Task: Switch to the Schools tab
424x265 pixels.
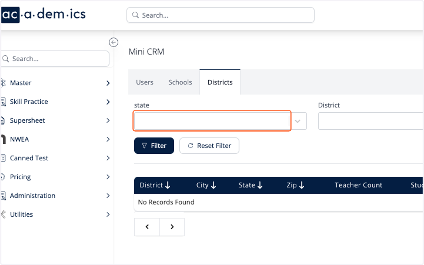Action: point(180,82)
